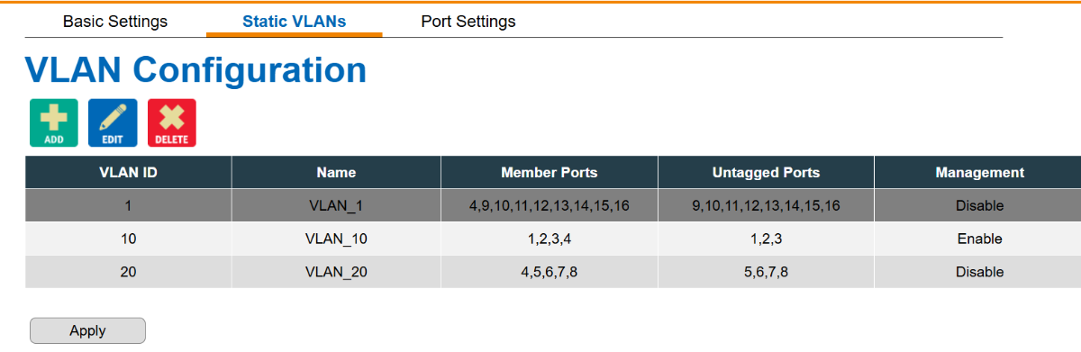Click the VLAN ID column header
The height and width of the screenshot is (352, 1081).
[x=128, y=172]
